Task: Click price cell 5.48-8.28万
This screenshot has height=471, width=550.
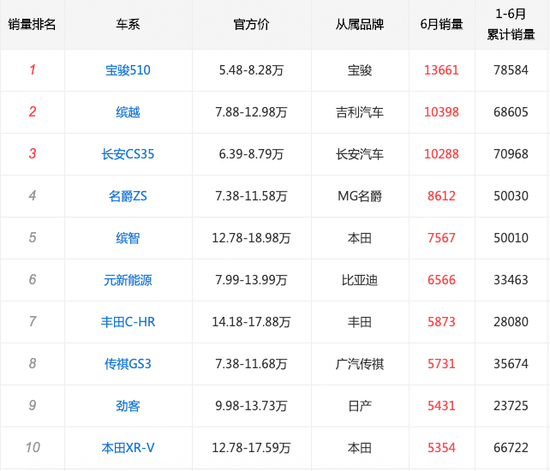Action: (252, 70)
